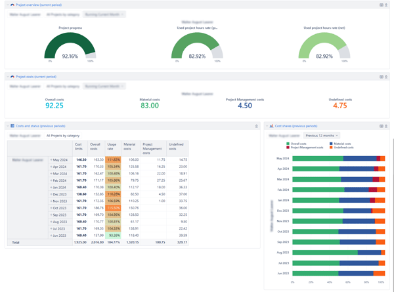Toggle Overall costs green legend swatch
The width and height of the screenshot is (394, 292).
(288, 144)
